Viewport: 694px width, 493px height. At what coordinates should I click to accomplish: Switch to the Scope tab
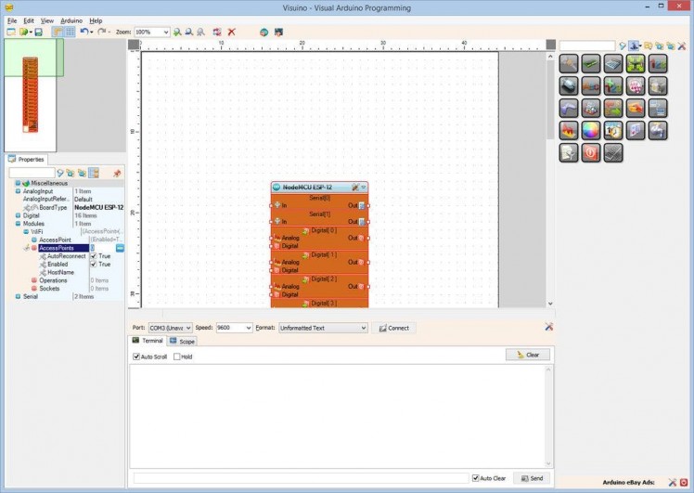tap(183, 342)
